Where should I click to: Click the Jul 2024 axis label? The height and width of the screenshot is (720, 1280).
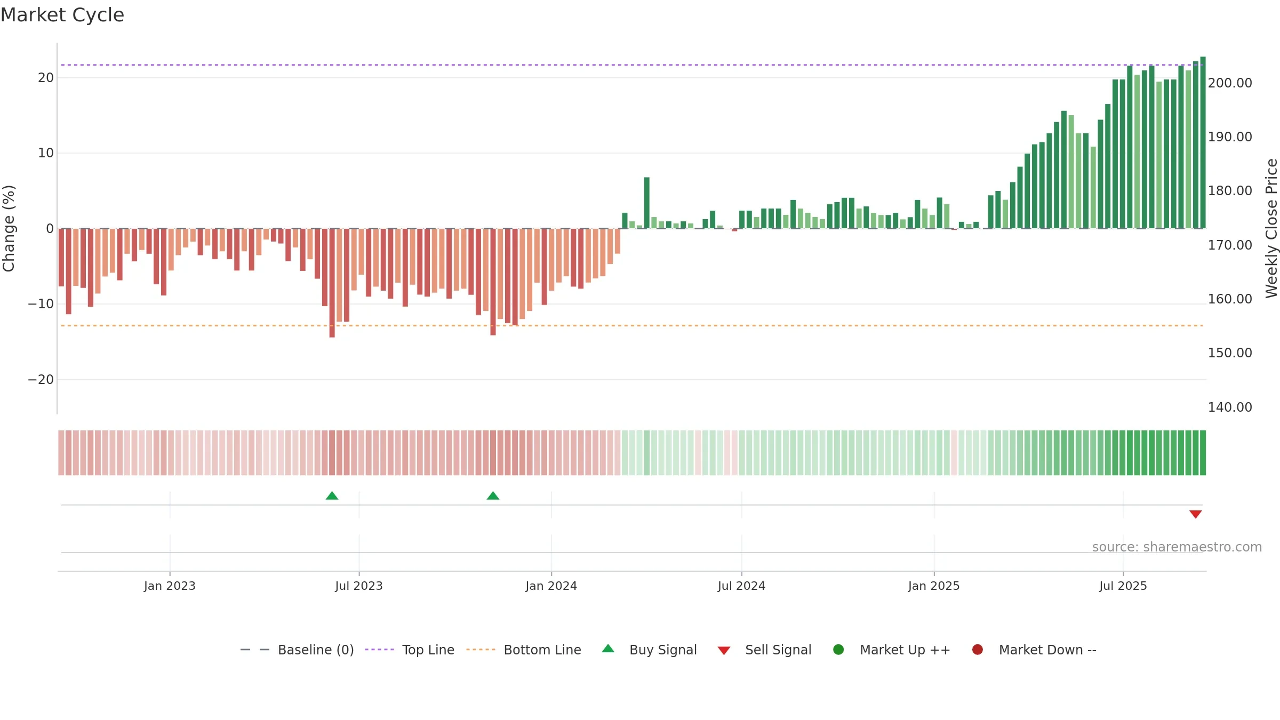(x=741, y=586)
